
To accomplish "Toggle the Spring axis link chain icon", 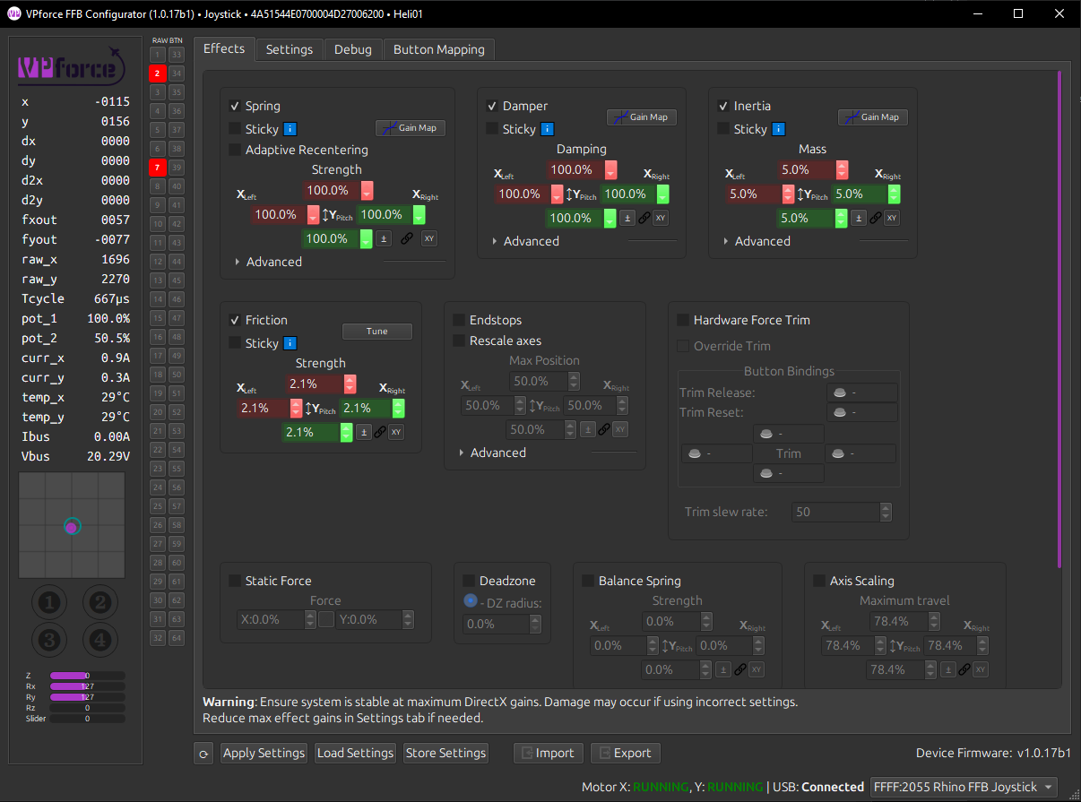I will click(x=407, y=238).
